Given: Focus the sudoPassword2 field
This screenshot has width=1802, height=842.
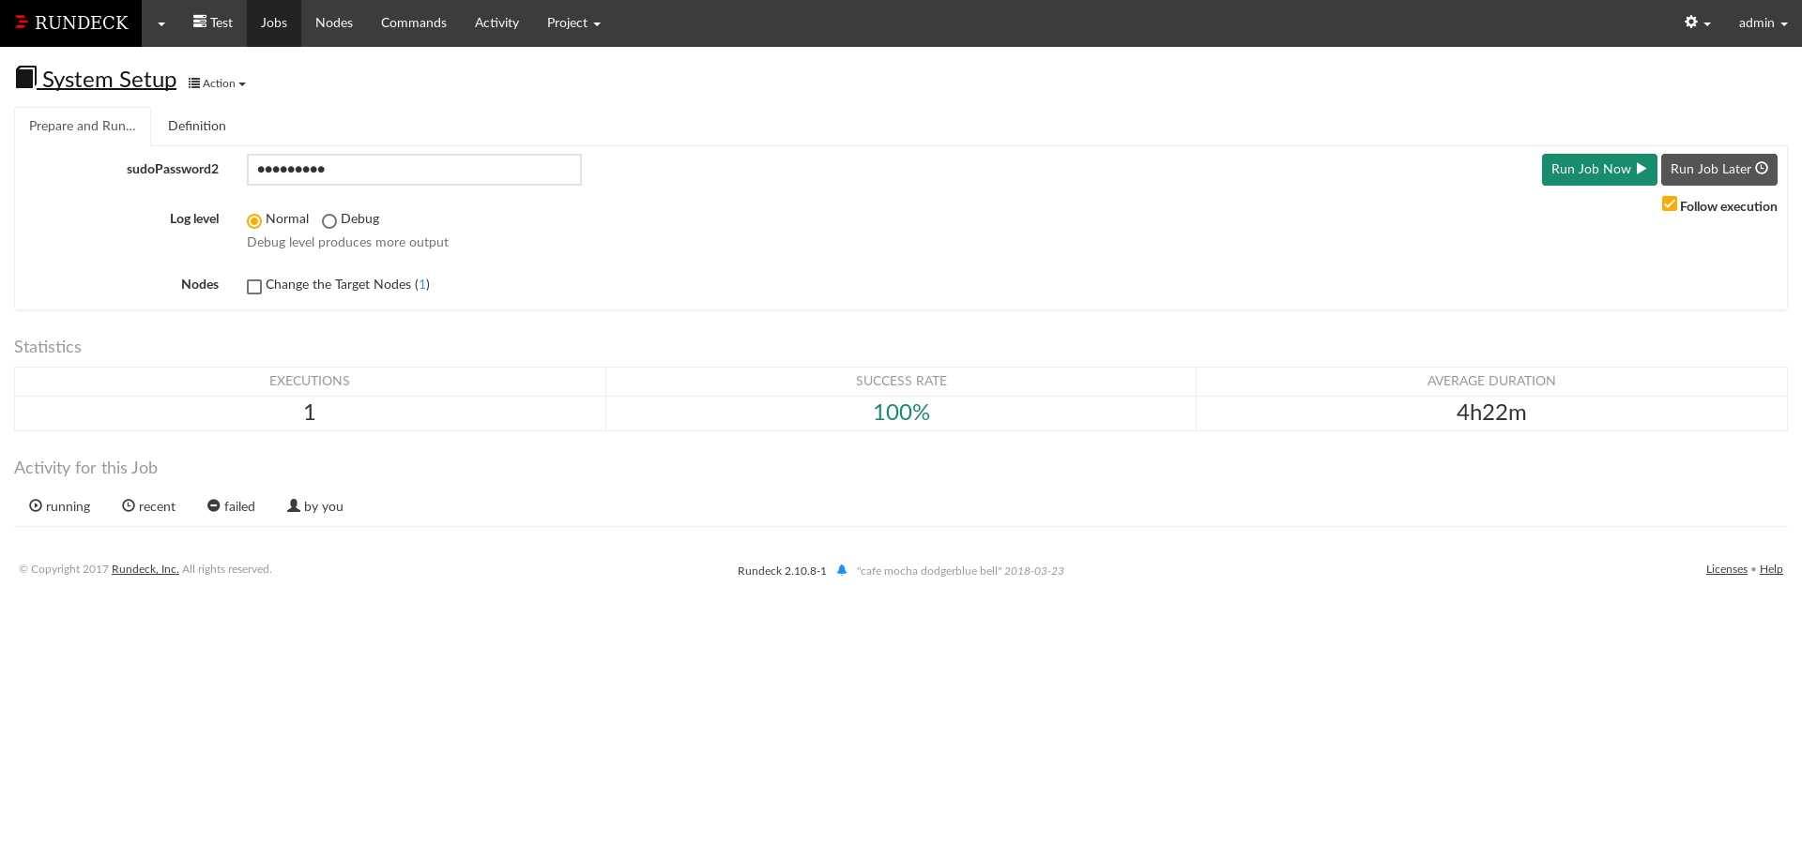Looking at the screenshot, I should point(414,170).
